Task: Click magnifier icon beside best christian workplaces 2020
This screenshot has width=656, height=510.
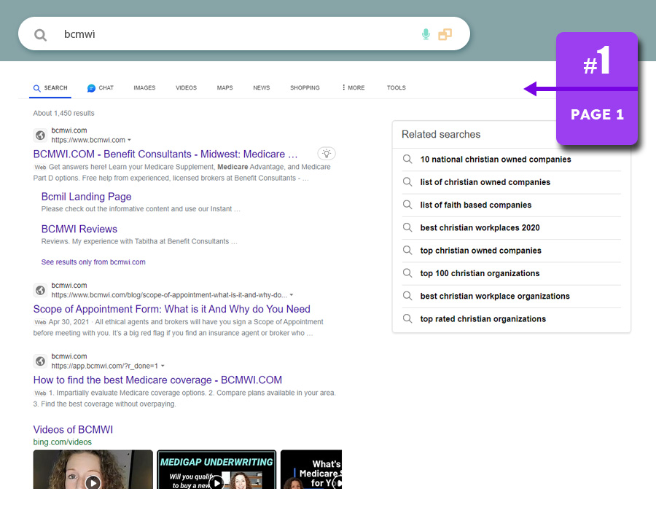Action: [x=407, y=227]
